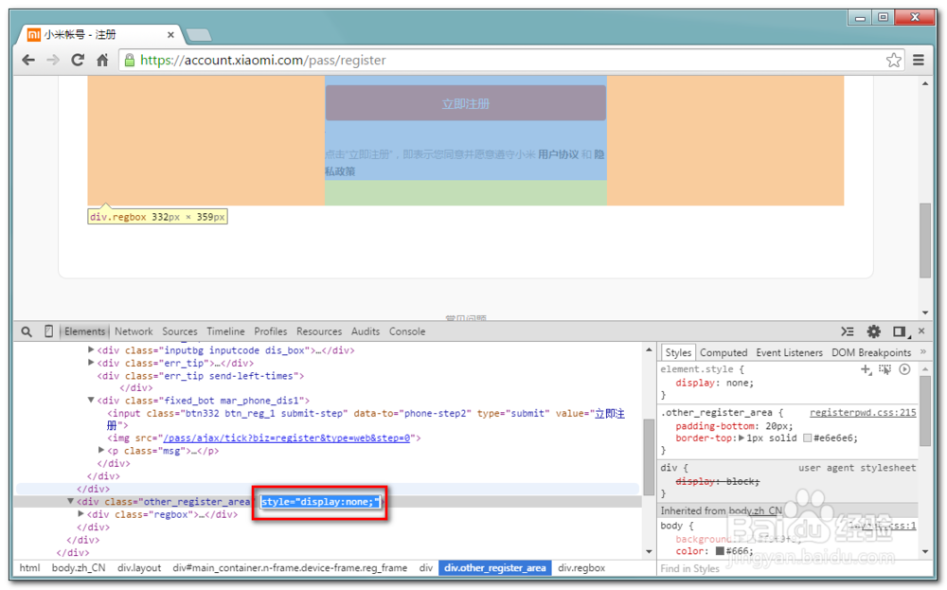947x590 pixels.
Task: Collapse the other_register_area div
Action: click(70, 501)
